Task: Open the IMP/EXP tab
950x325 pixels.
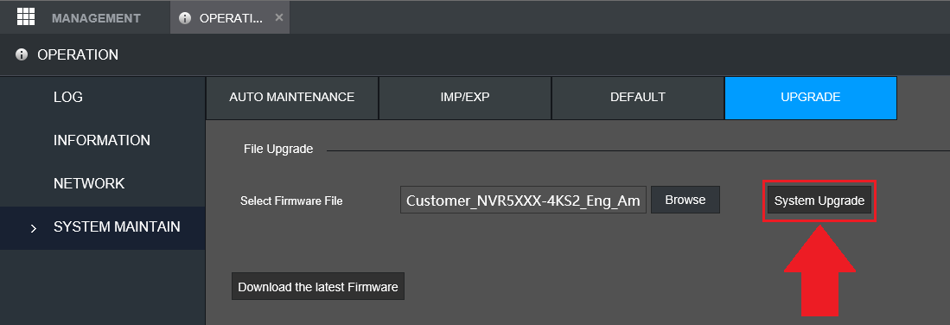Action: 465,98
